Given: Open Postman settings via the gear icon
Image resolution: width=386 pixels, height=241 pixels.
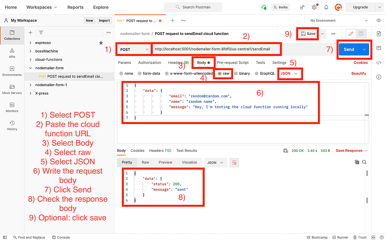Looking at the screenshot, I should tap(314, 7).
